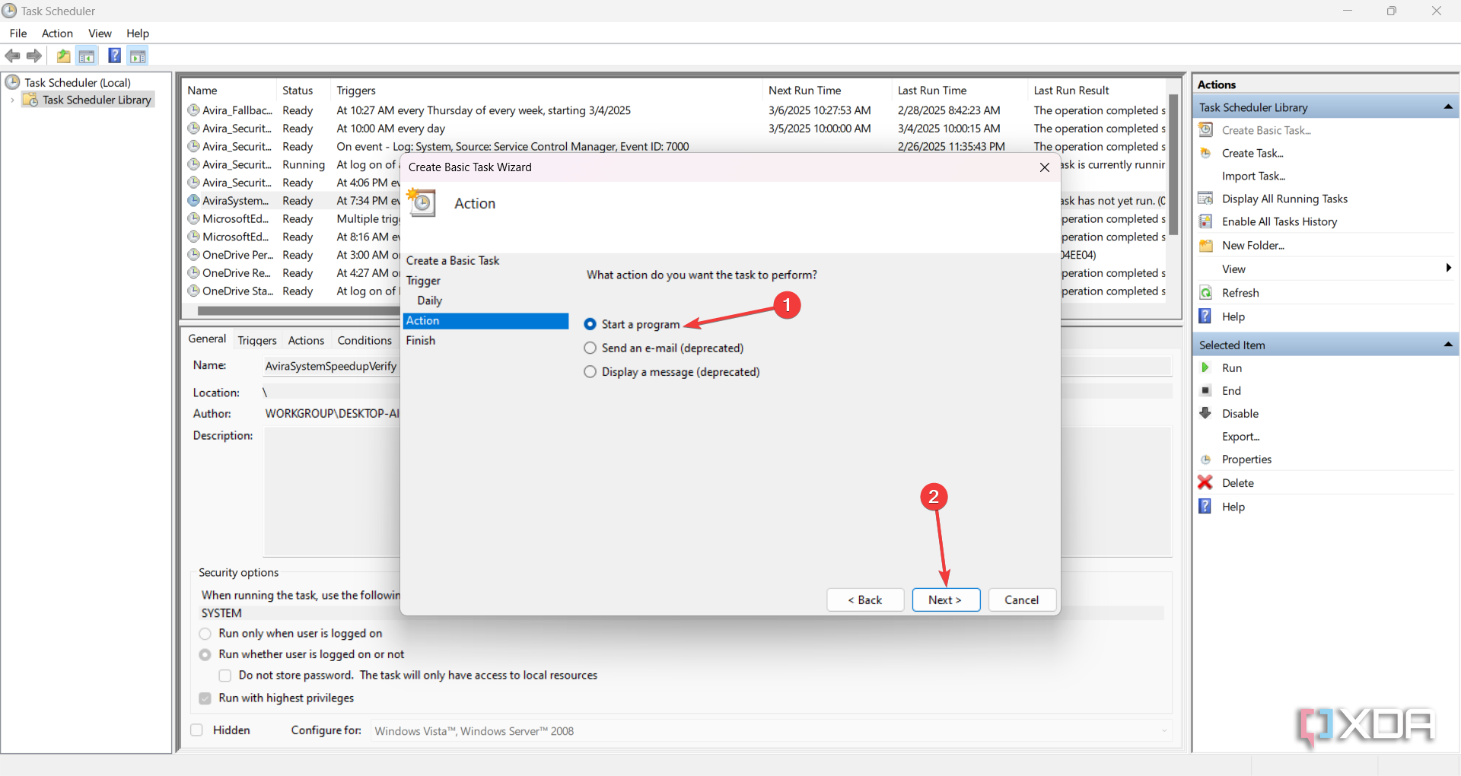
Task: Click the task list horizontal scrollbar
Action: 297,310
